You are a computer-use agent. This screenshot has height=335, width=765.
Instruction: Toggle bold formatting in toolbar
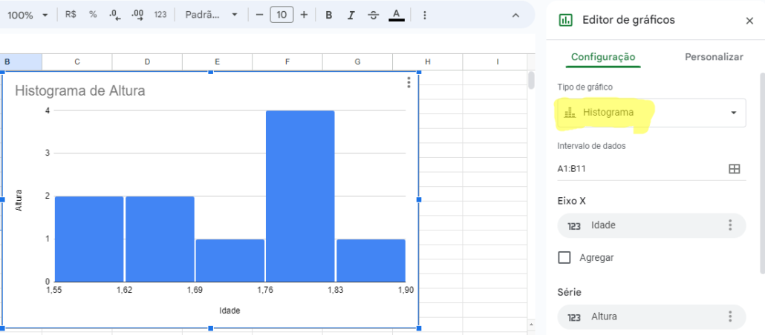(x=329, y=15)
